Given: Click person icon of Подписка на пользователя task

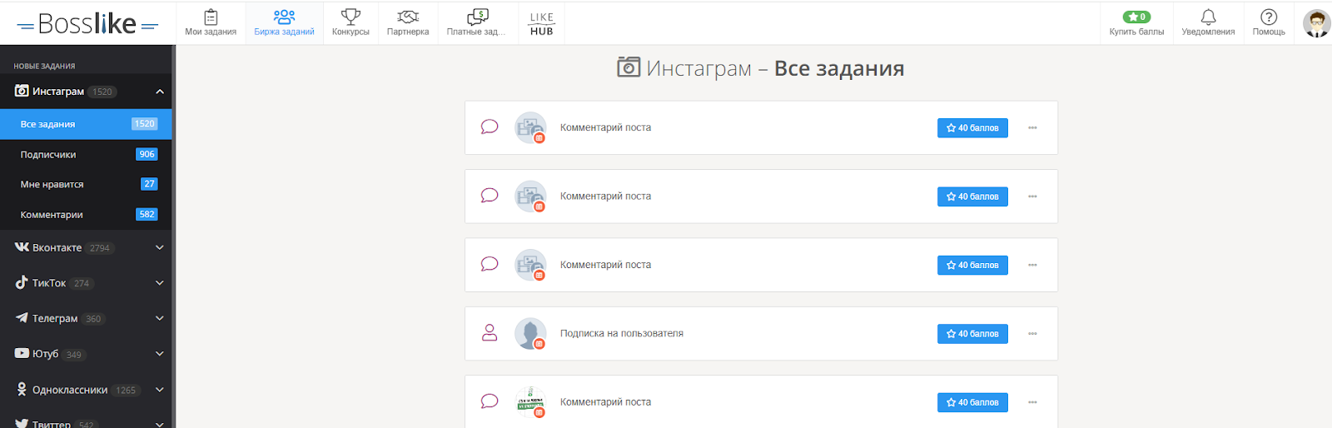Looking at the screenshot, I should click(490, 333).
